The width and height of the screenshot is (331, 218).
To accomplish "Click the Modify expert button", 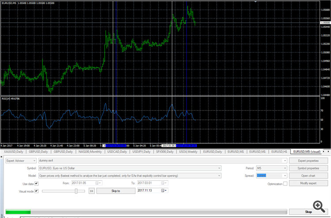I will (308, 183).
